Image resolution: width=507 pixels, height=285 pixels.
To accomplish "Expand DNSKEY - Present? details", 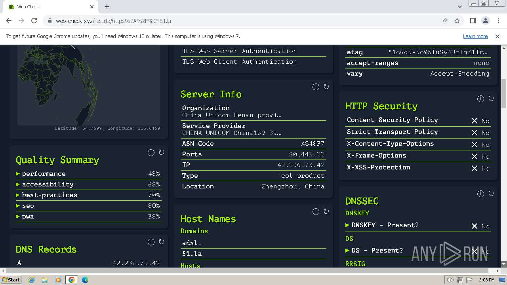I will click(x=418, y=225).
